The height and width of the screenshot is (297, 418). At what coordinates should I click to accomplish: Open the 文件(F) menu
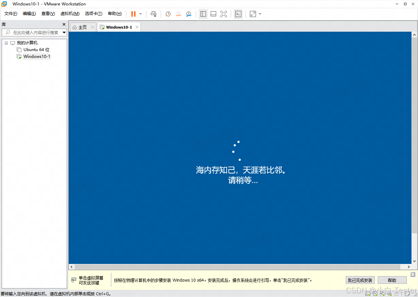point(11,14)
